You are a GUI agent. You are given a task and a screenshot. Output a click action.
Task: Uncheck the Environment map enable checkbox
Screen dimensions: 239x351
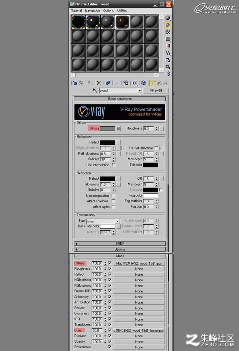110,347
